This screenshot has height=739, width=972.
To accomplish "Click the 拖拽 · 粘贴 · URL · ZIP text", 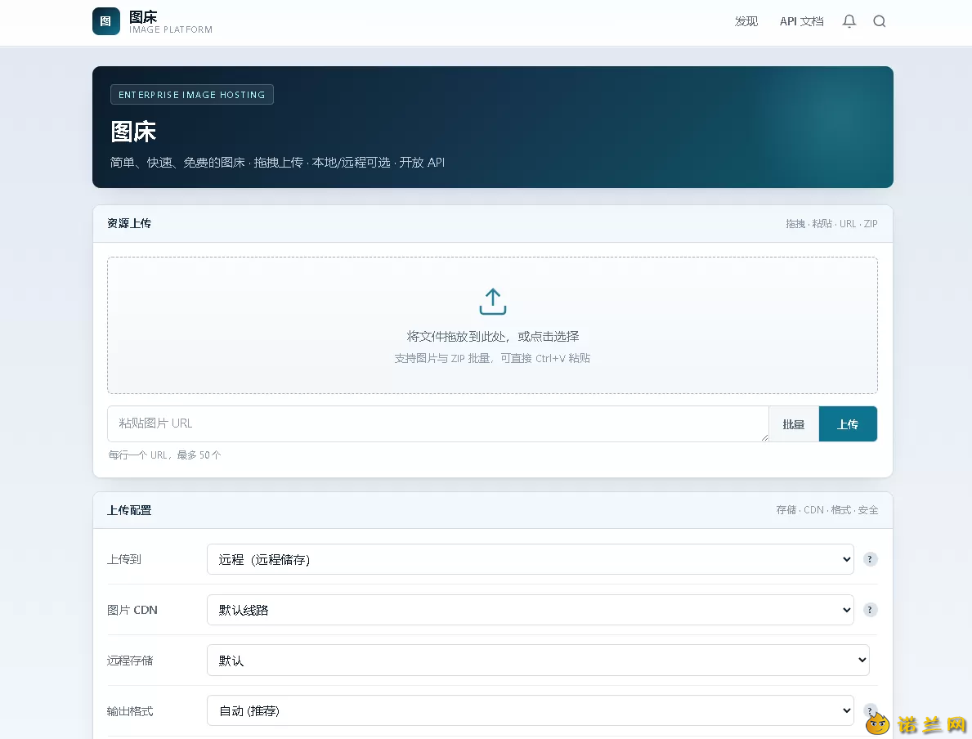I will click(831, 224).
